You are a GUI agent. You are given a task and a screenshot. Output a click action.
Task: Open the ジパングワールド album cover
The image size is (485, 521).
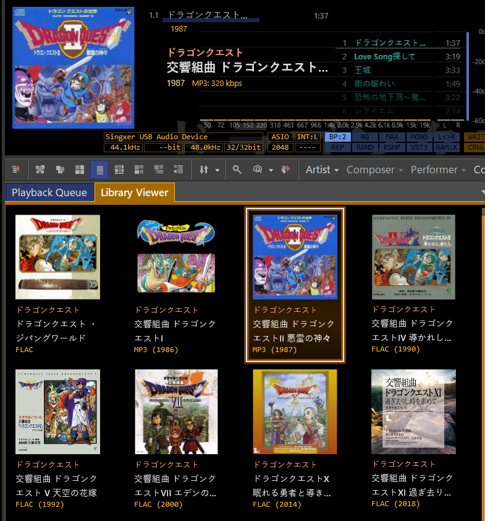click(57, 257)
